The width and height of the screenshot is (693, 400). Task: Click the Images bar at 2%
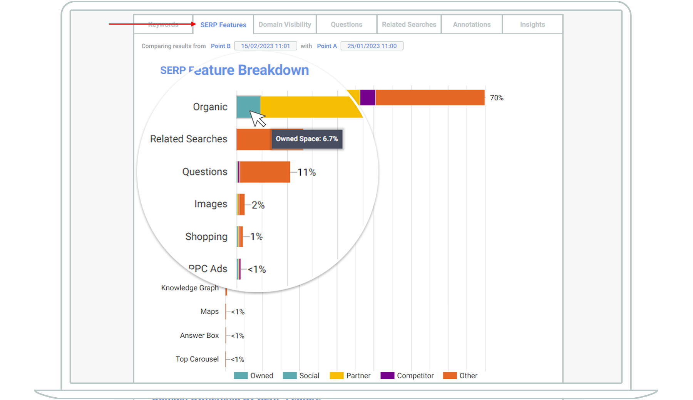(x=241, y=205)
